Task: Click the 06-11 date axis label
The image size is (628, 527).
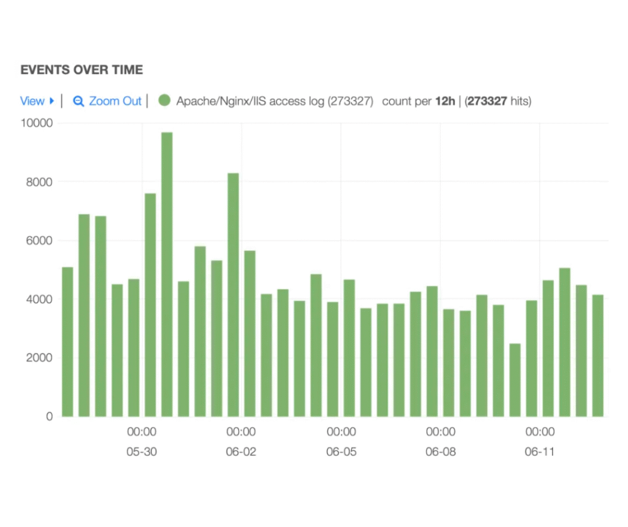Action: (540, 452)
